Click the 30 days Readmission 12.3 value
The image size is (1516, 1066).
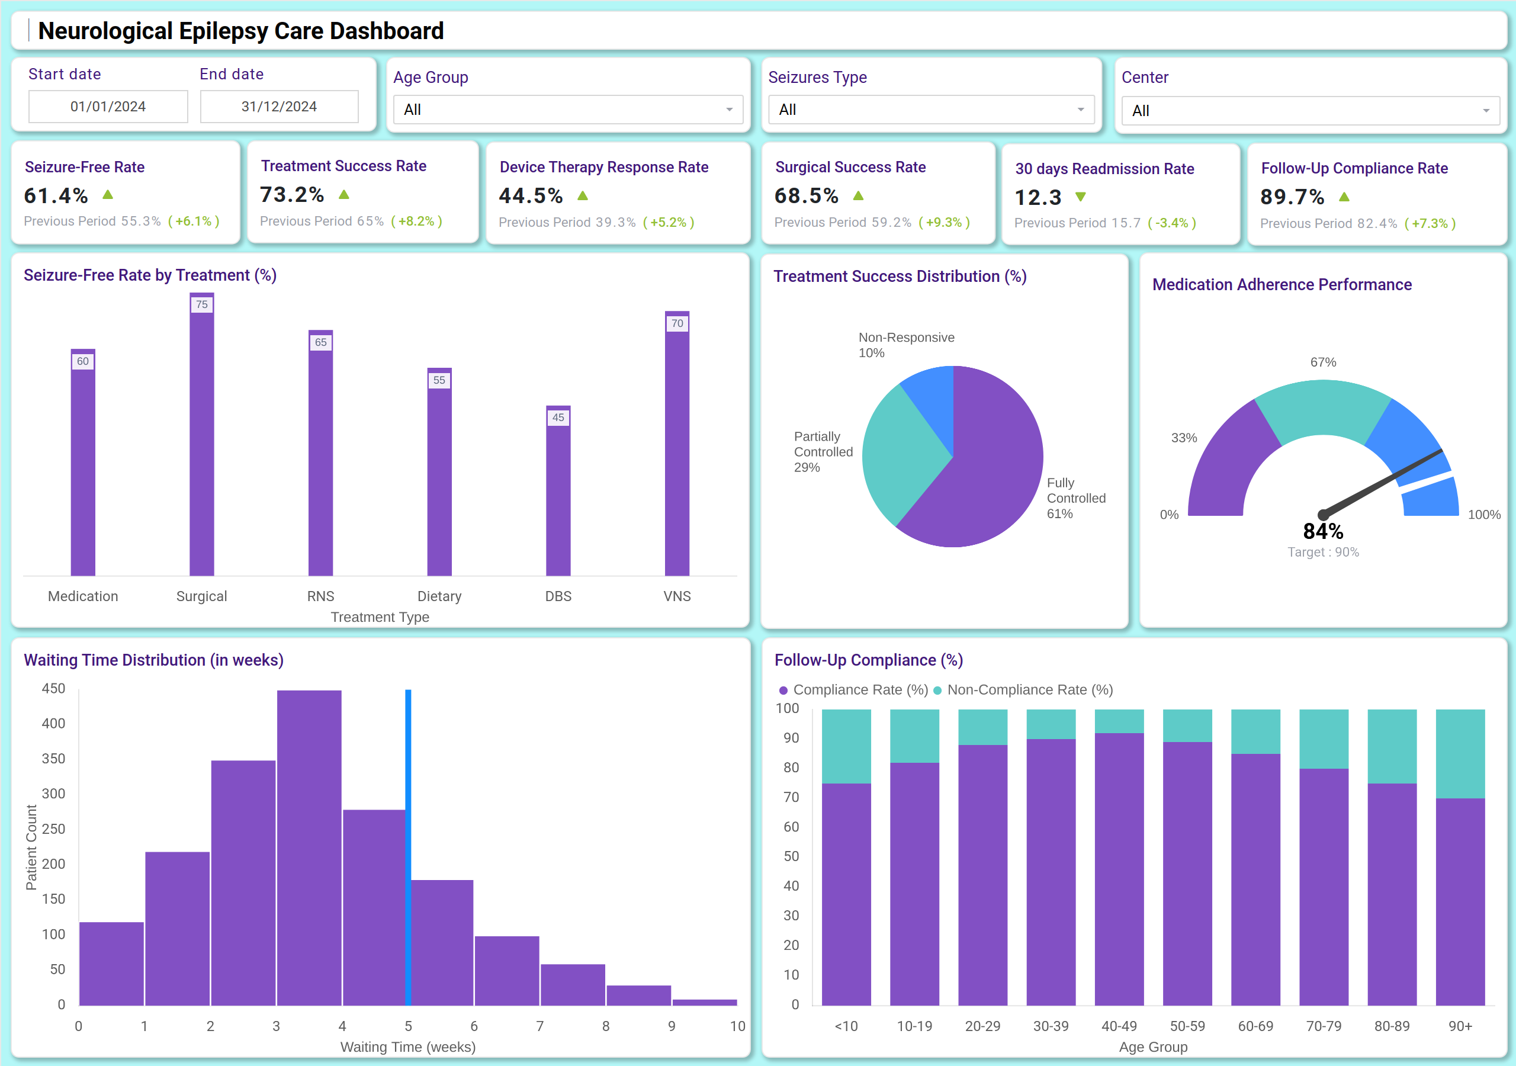click(x=1039, y=197)
